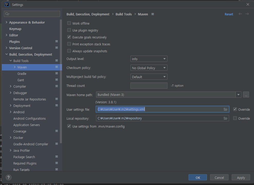Enable Work offline checkbox

tap(69, 23)
